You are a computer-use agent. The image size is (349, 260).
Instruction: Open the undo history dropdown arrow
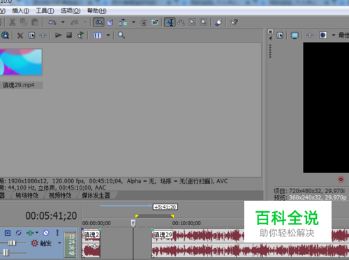coord(63,22)
